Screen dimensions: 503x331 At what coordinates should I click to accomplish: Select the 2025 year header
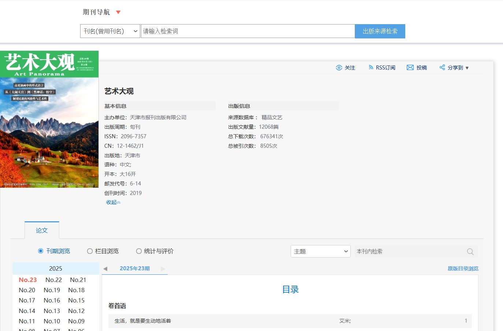coord(56,268)
